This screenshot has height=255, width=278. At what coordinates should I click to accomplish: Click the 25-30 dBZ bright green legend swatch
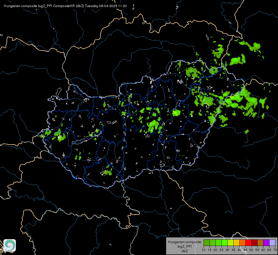point(225,243)
